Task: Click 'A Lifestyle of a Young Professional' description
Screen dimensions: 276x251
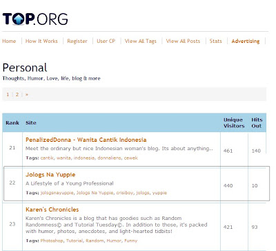Action: click(x=70, y=184)
